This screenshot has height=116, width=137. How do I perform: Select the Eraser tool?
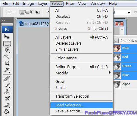[7, 105]
